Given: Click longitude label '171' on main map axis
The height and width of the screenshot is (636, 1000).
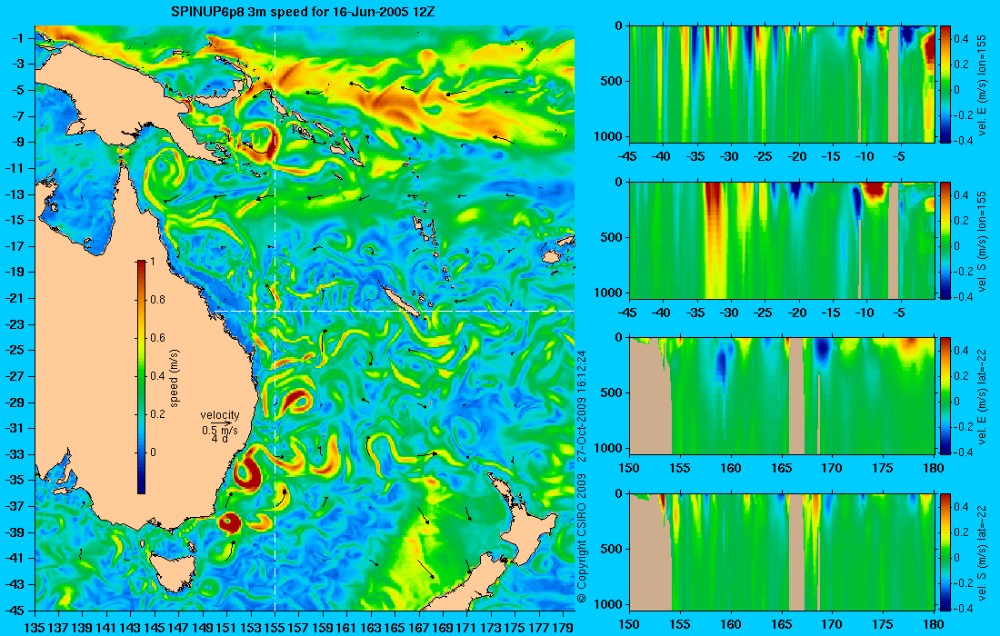Looking at the screenshot, I should click(x=467, y=627).
